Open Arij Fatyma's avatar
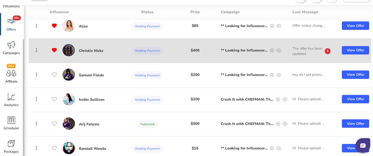The image size is (373, 156). pyautogui.click(x=69, y=124)
